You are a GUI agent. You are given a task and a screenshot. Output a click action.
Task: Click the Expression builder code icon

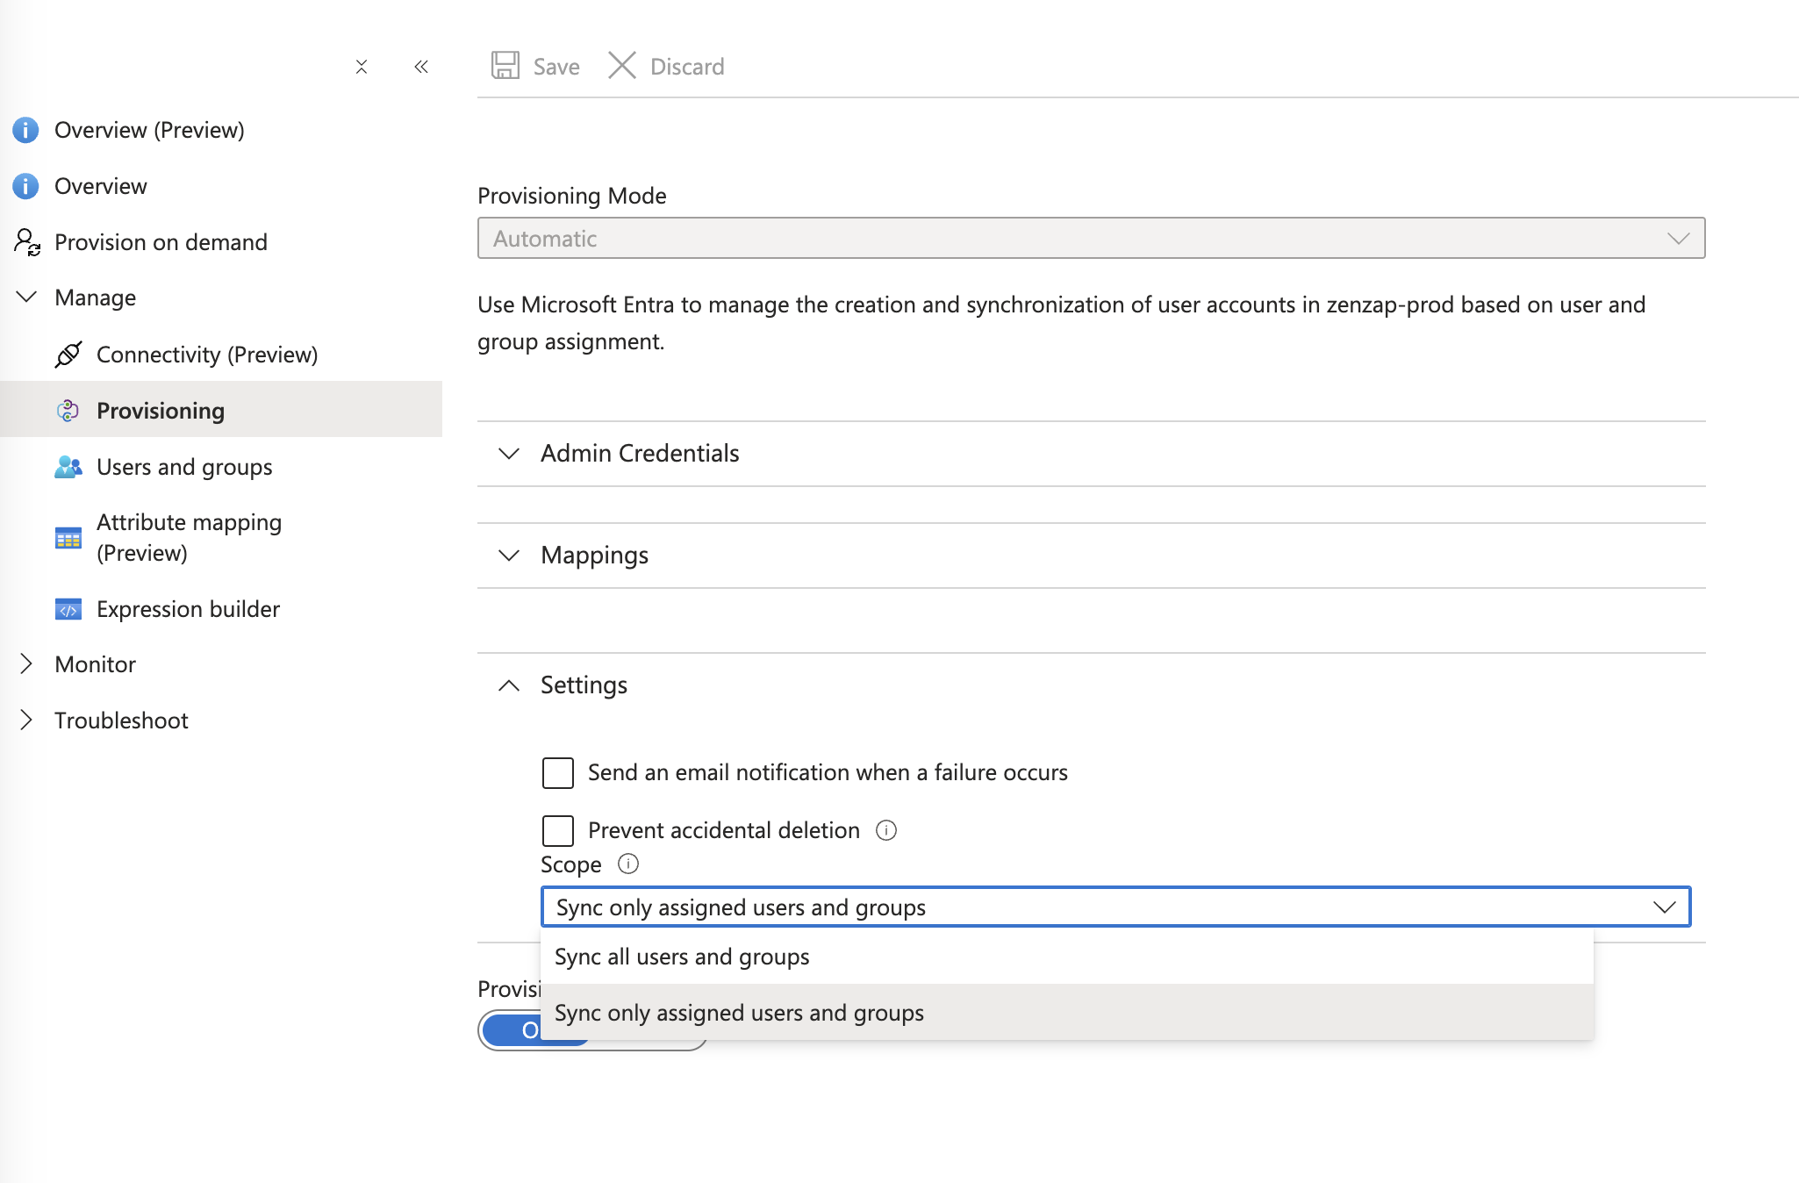(x=68, y=609)
